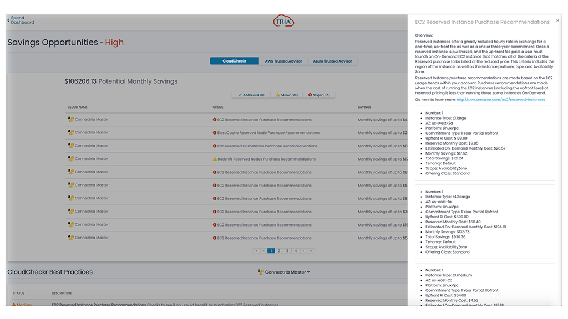Click the AWS cloud icon in ElastiCache row
The height and width of the screenshot is (319, 568).
(x=70, y=132)
